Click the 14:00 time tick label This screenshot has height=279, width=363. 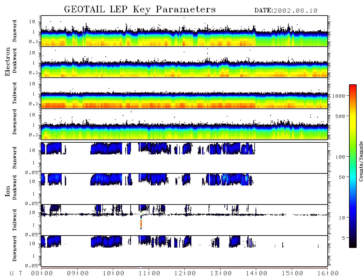tap(257, 273)
